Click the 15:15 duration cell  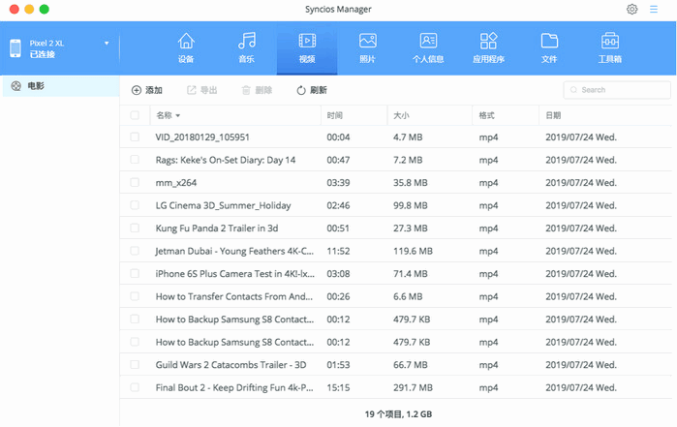(338, 387)
